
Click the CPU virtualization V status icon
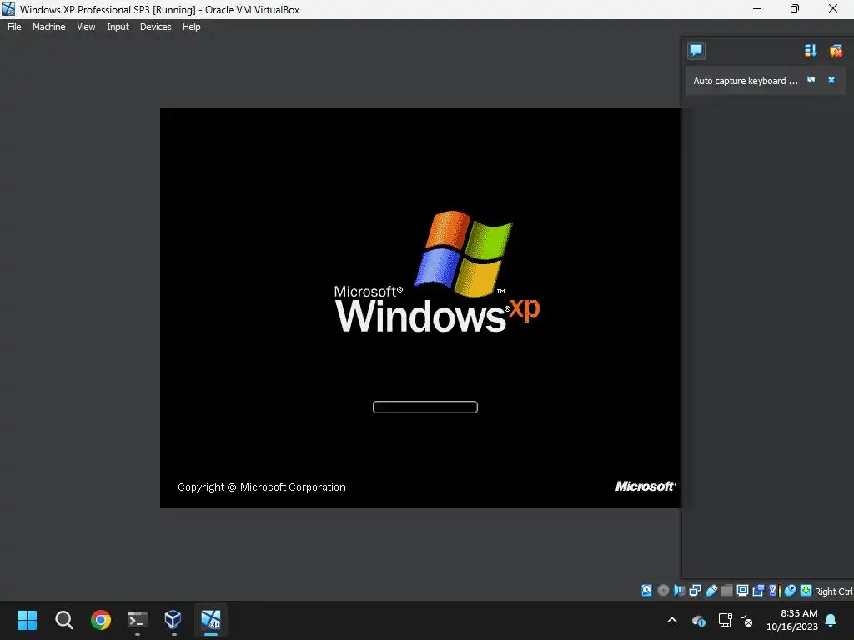[x=773, y=591]
